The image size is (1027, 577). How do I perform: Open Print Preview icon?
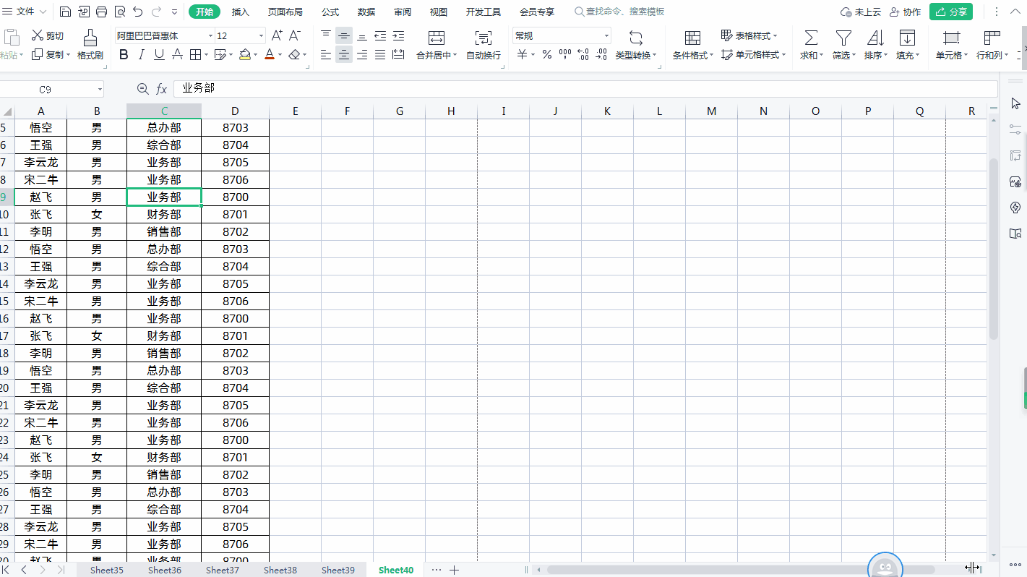[119, 12]
